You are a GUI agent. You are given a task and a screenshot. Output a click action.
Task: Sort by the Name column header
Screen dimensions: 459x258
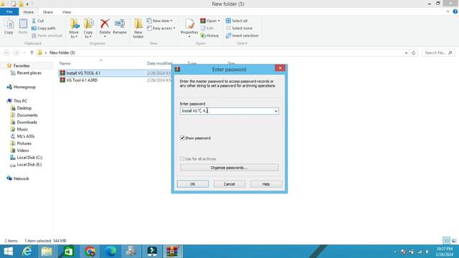tap(65, 63)
